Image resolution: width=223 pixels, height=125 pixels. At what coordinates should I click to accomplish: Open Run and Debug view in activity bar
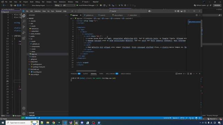[x=24, y=32]
